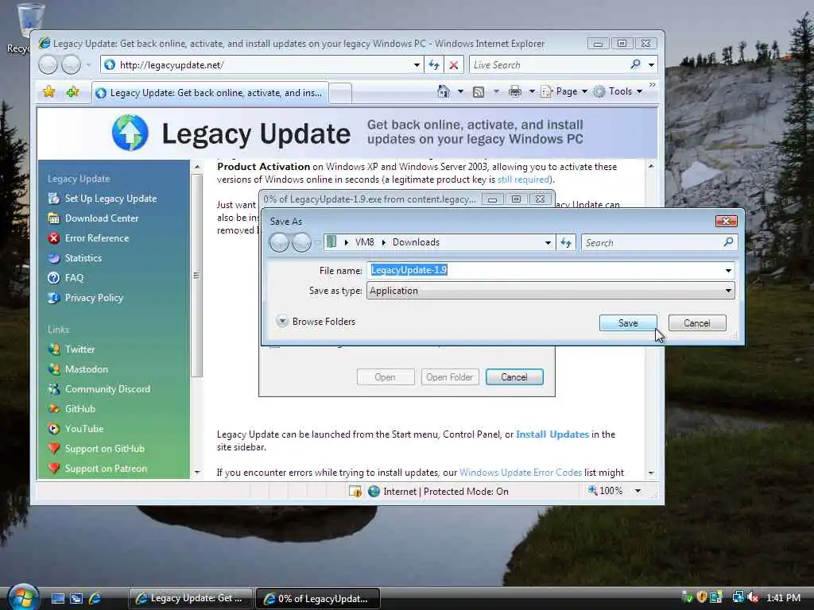The width and height of the screenshot is (814, 610).
Task: Click the Save button in Save As dialog
Action: pyautogui.click(x=628, y=322)
